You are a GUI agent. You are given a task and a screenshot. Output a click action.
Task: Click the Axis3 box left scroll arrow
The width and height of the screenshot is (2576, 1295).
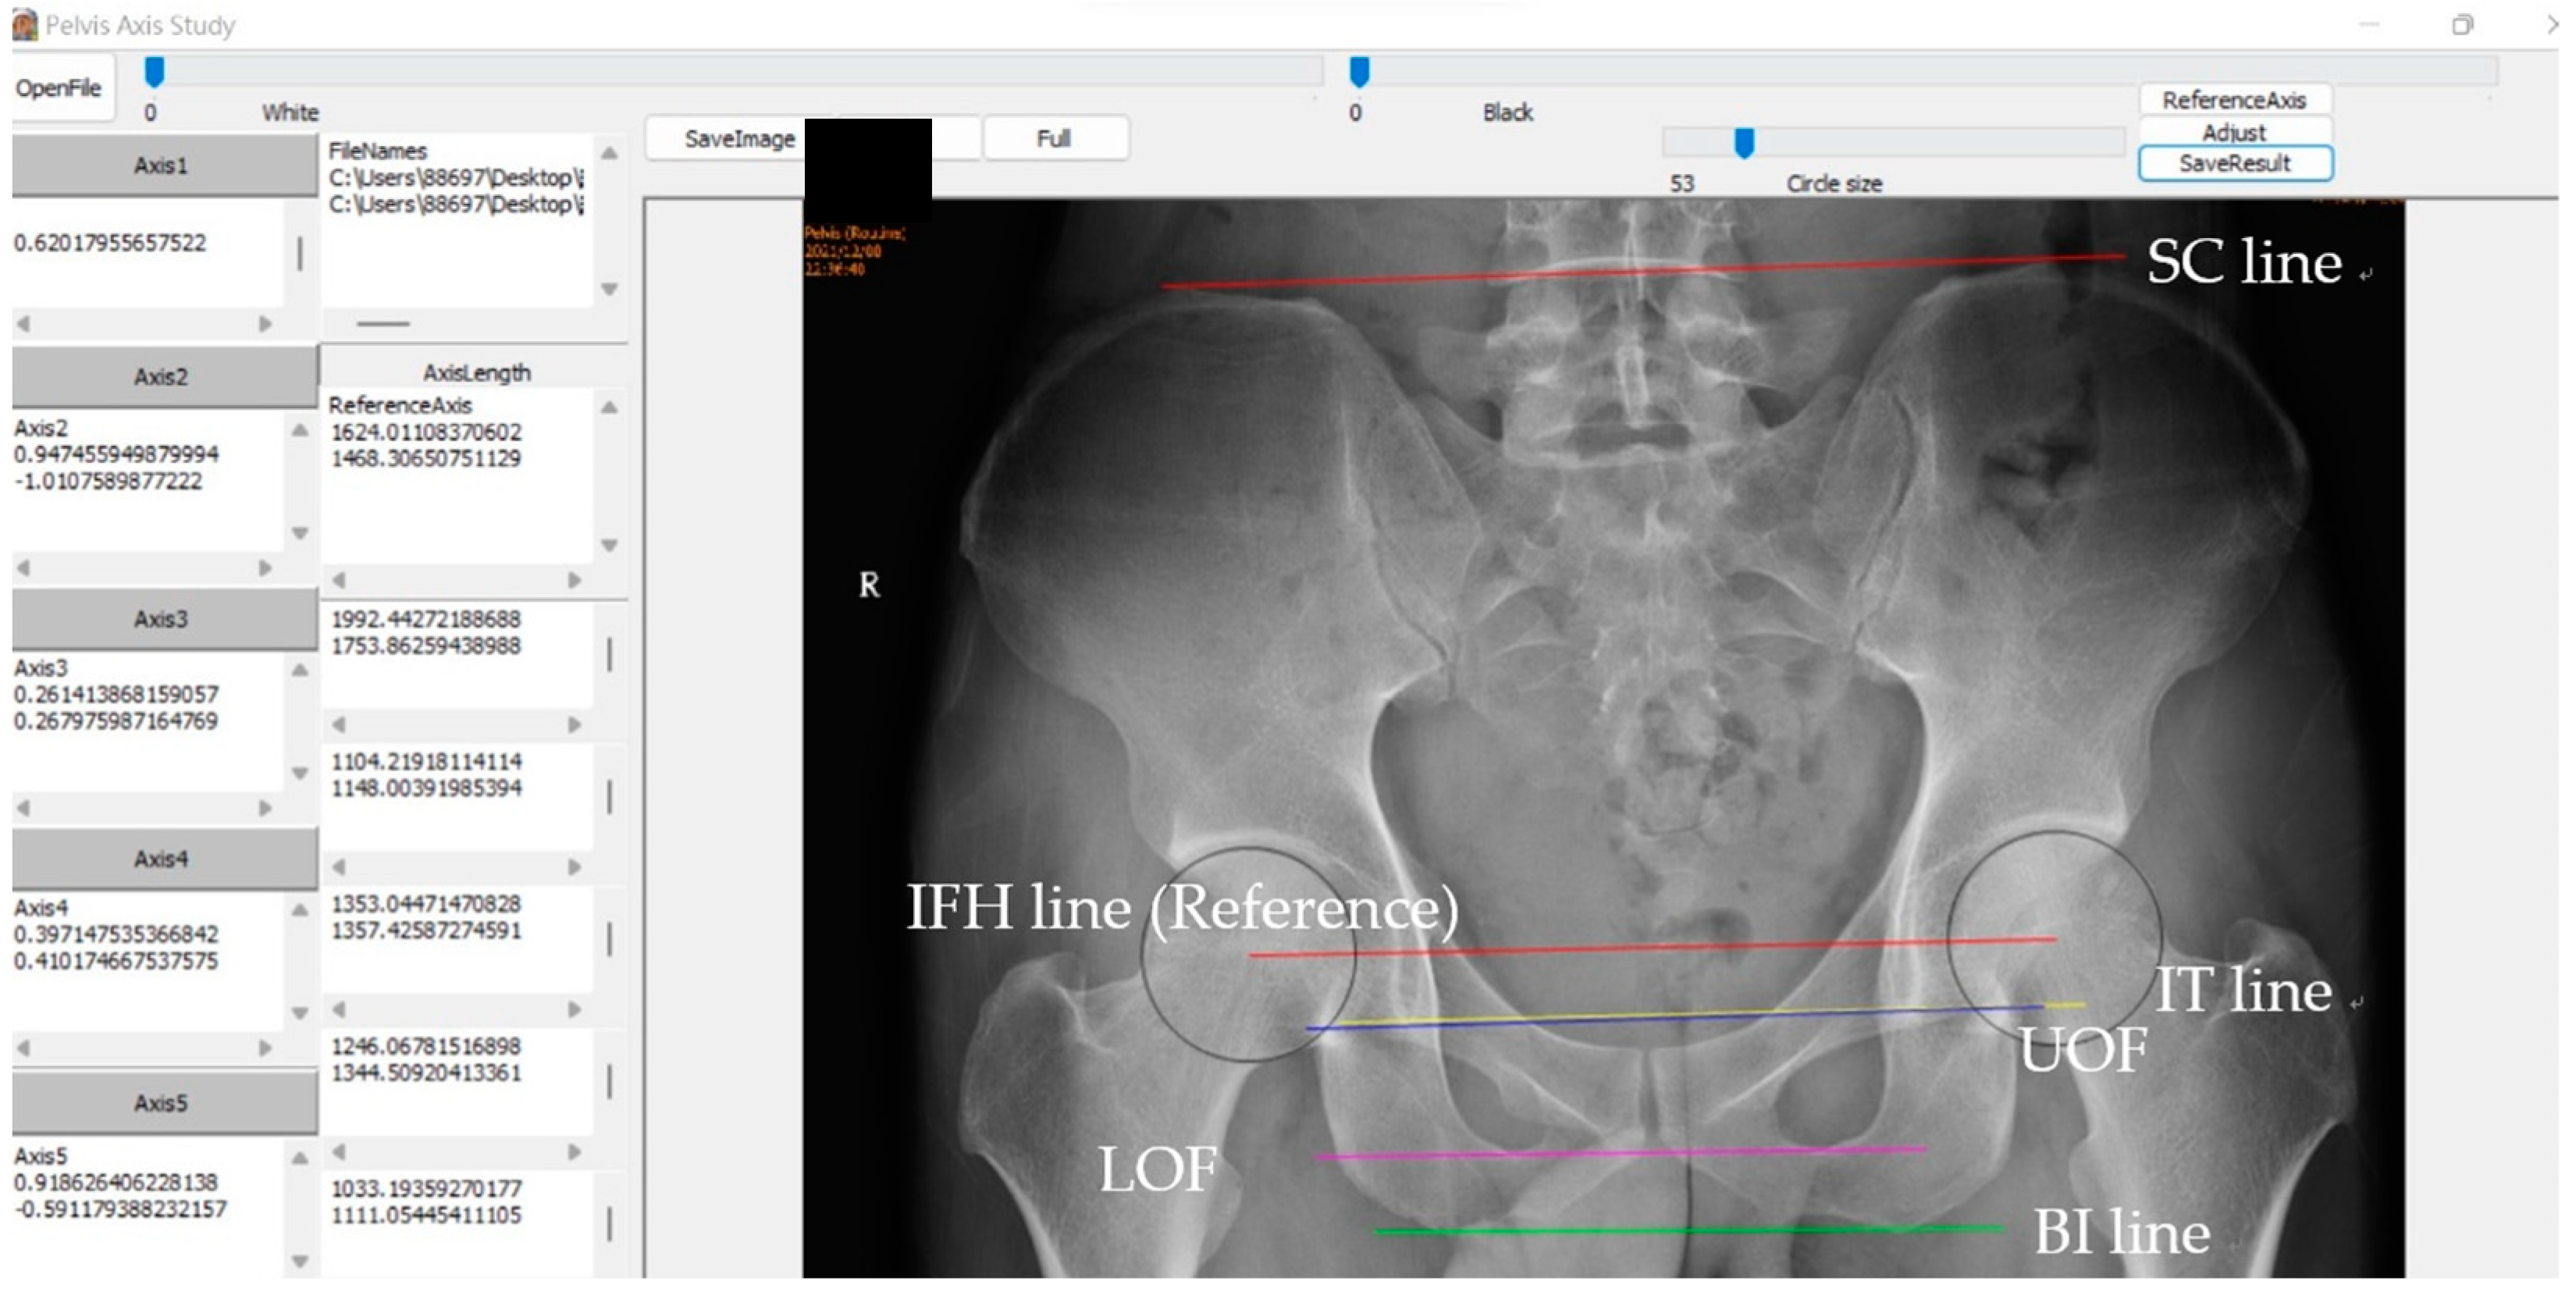click(24, 808)
